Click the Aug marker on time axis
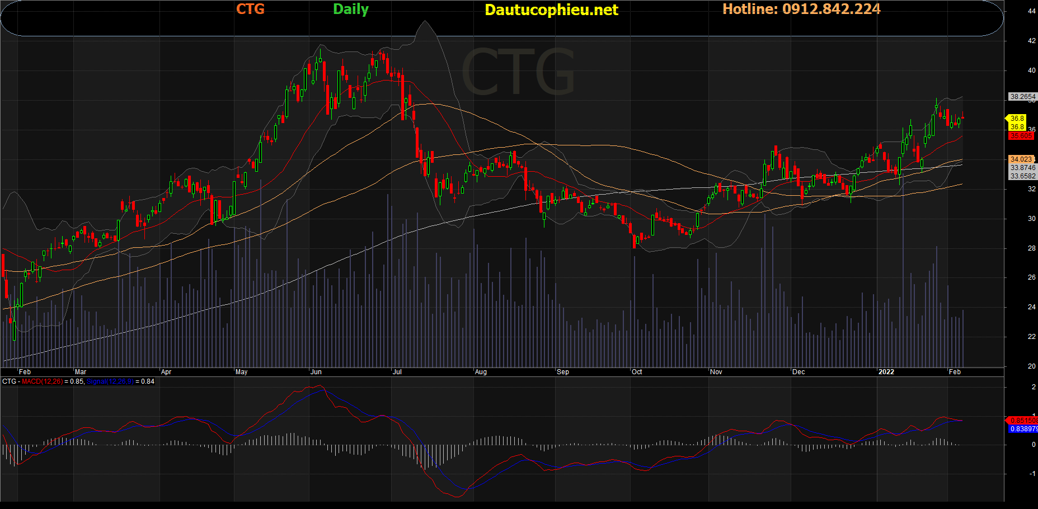Image resolution: width=1038 pixels, height=509 pixels. click(481, 372)
